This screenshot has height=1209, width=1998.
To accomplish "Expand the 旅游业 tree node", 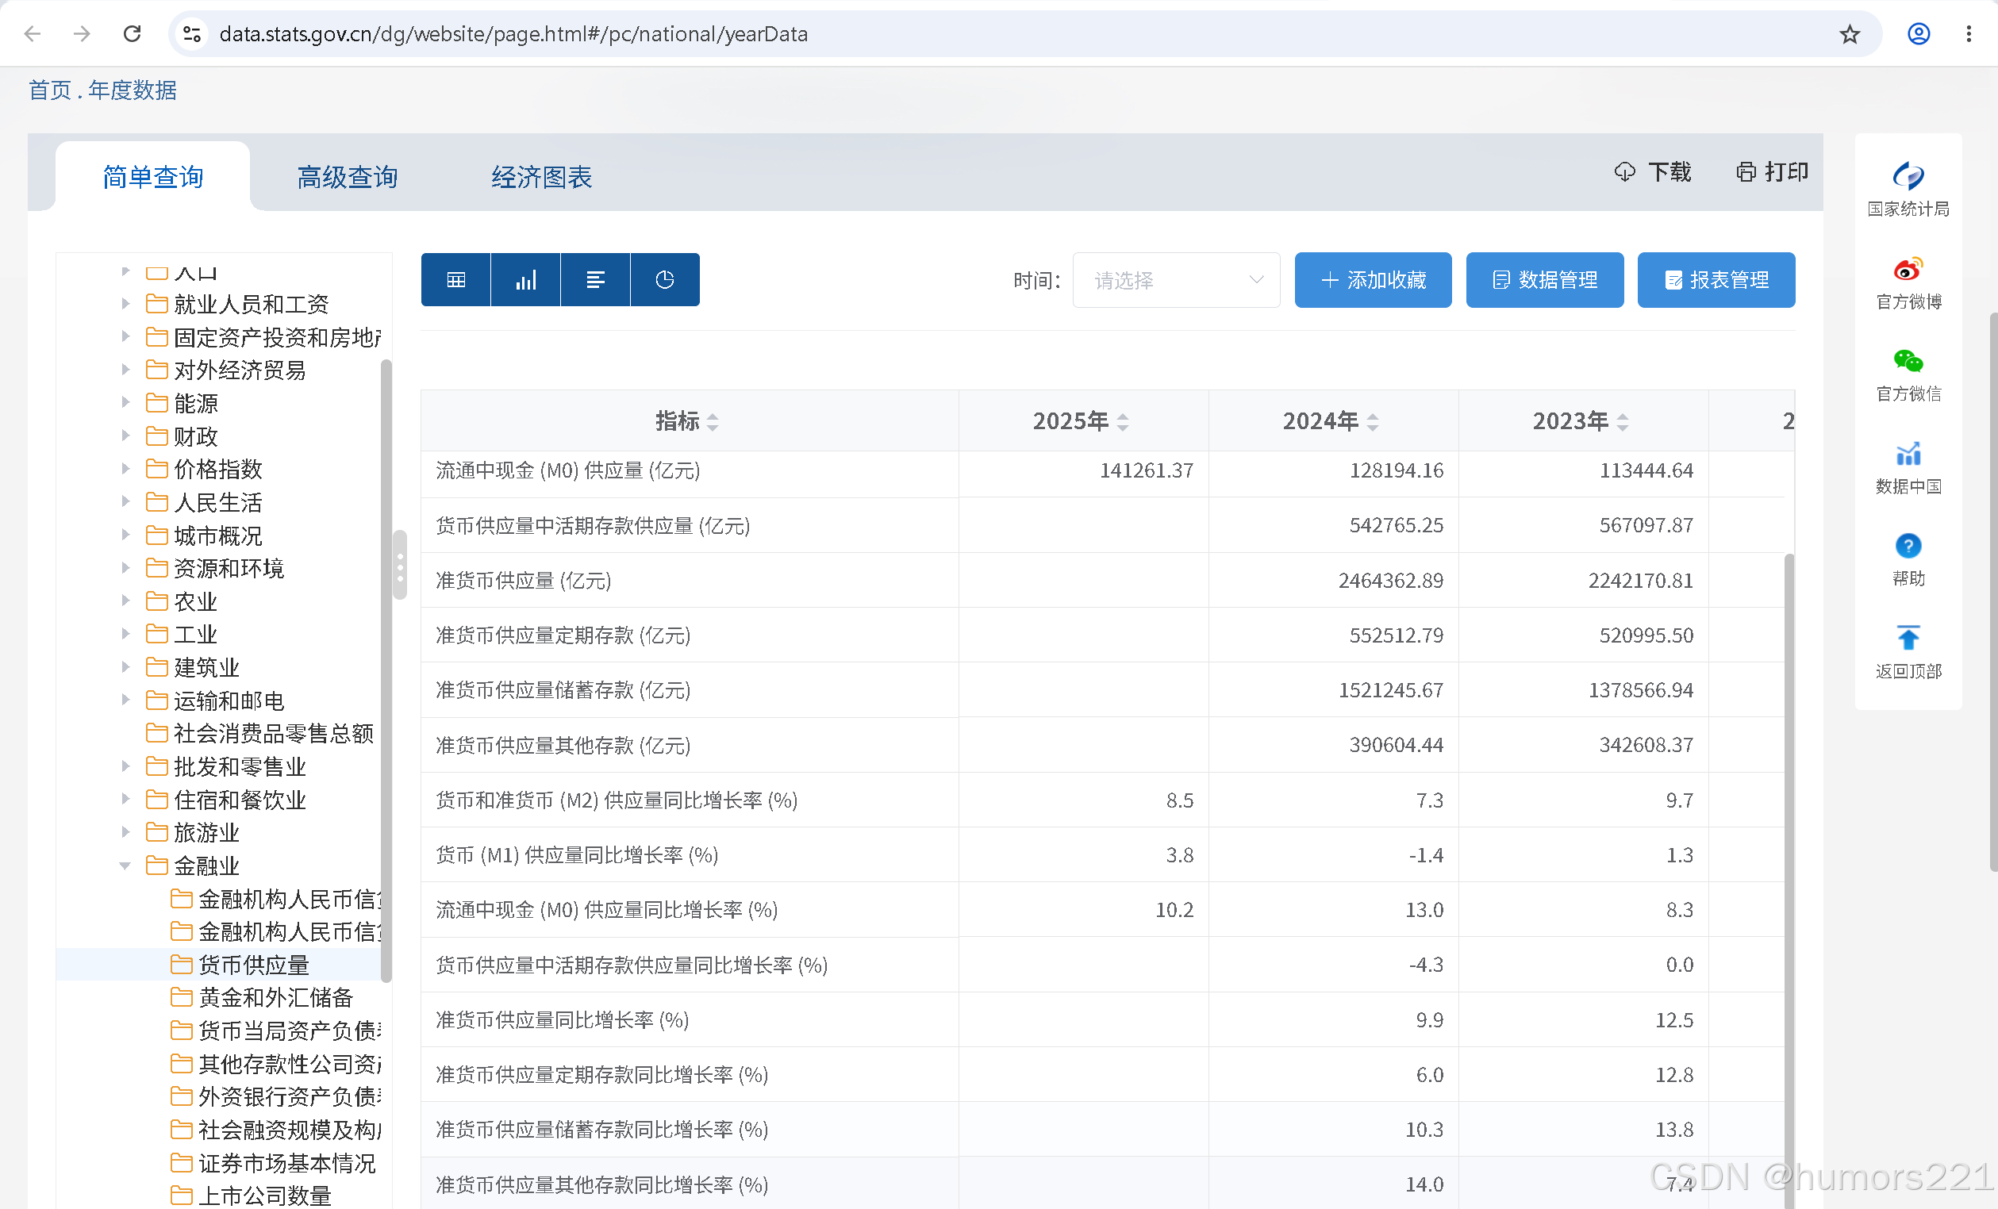I will click(125, 832).
